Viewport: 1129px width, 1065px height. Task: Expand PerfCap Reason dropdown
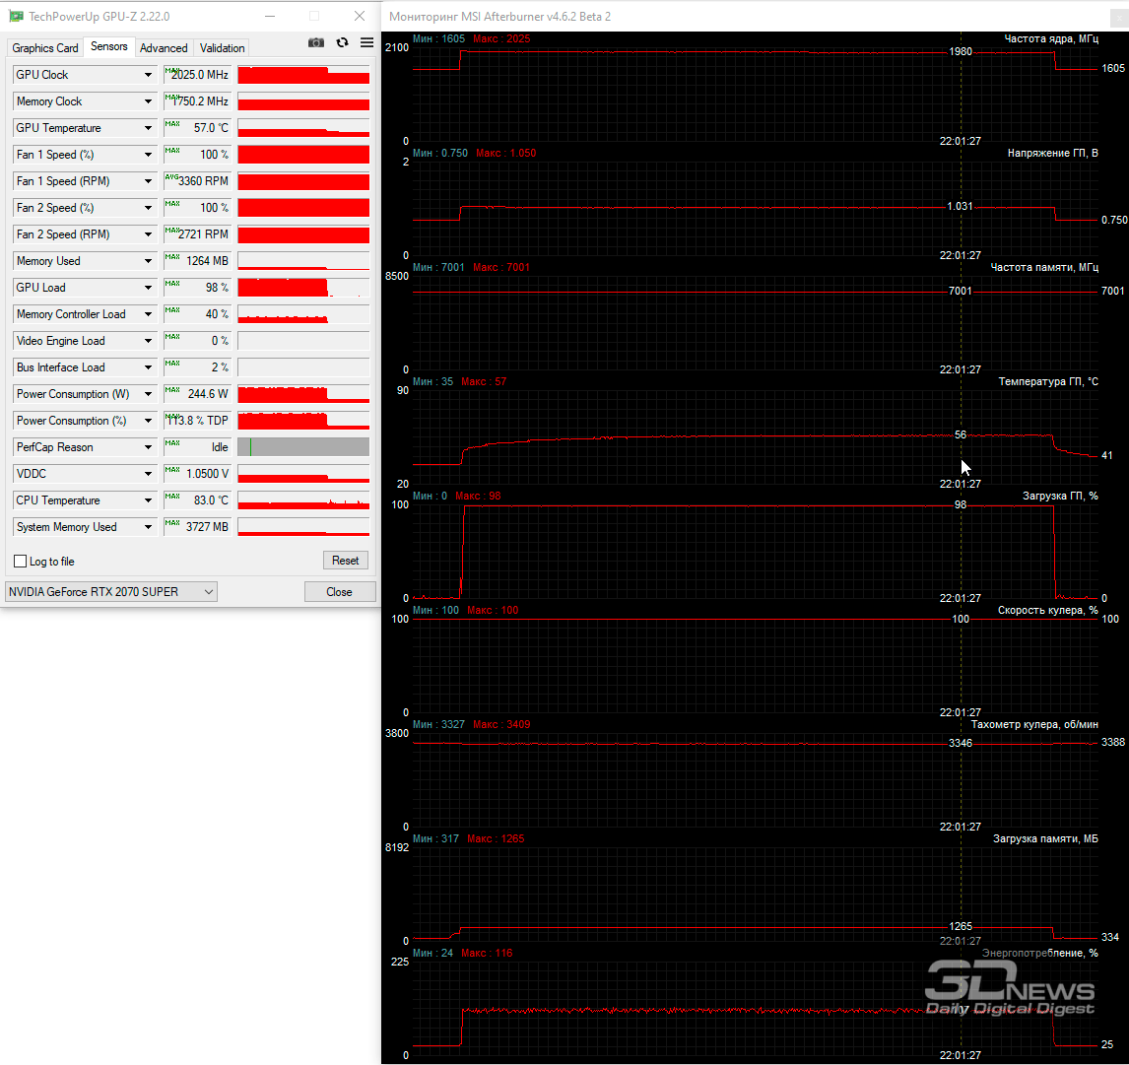coord(148,448)
